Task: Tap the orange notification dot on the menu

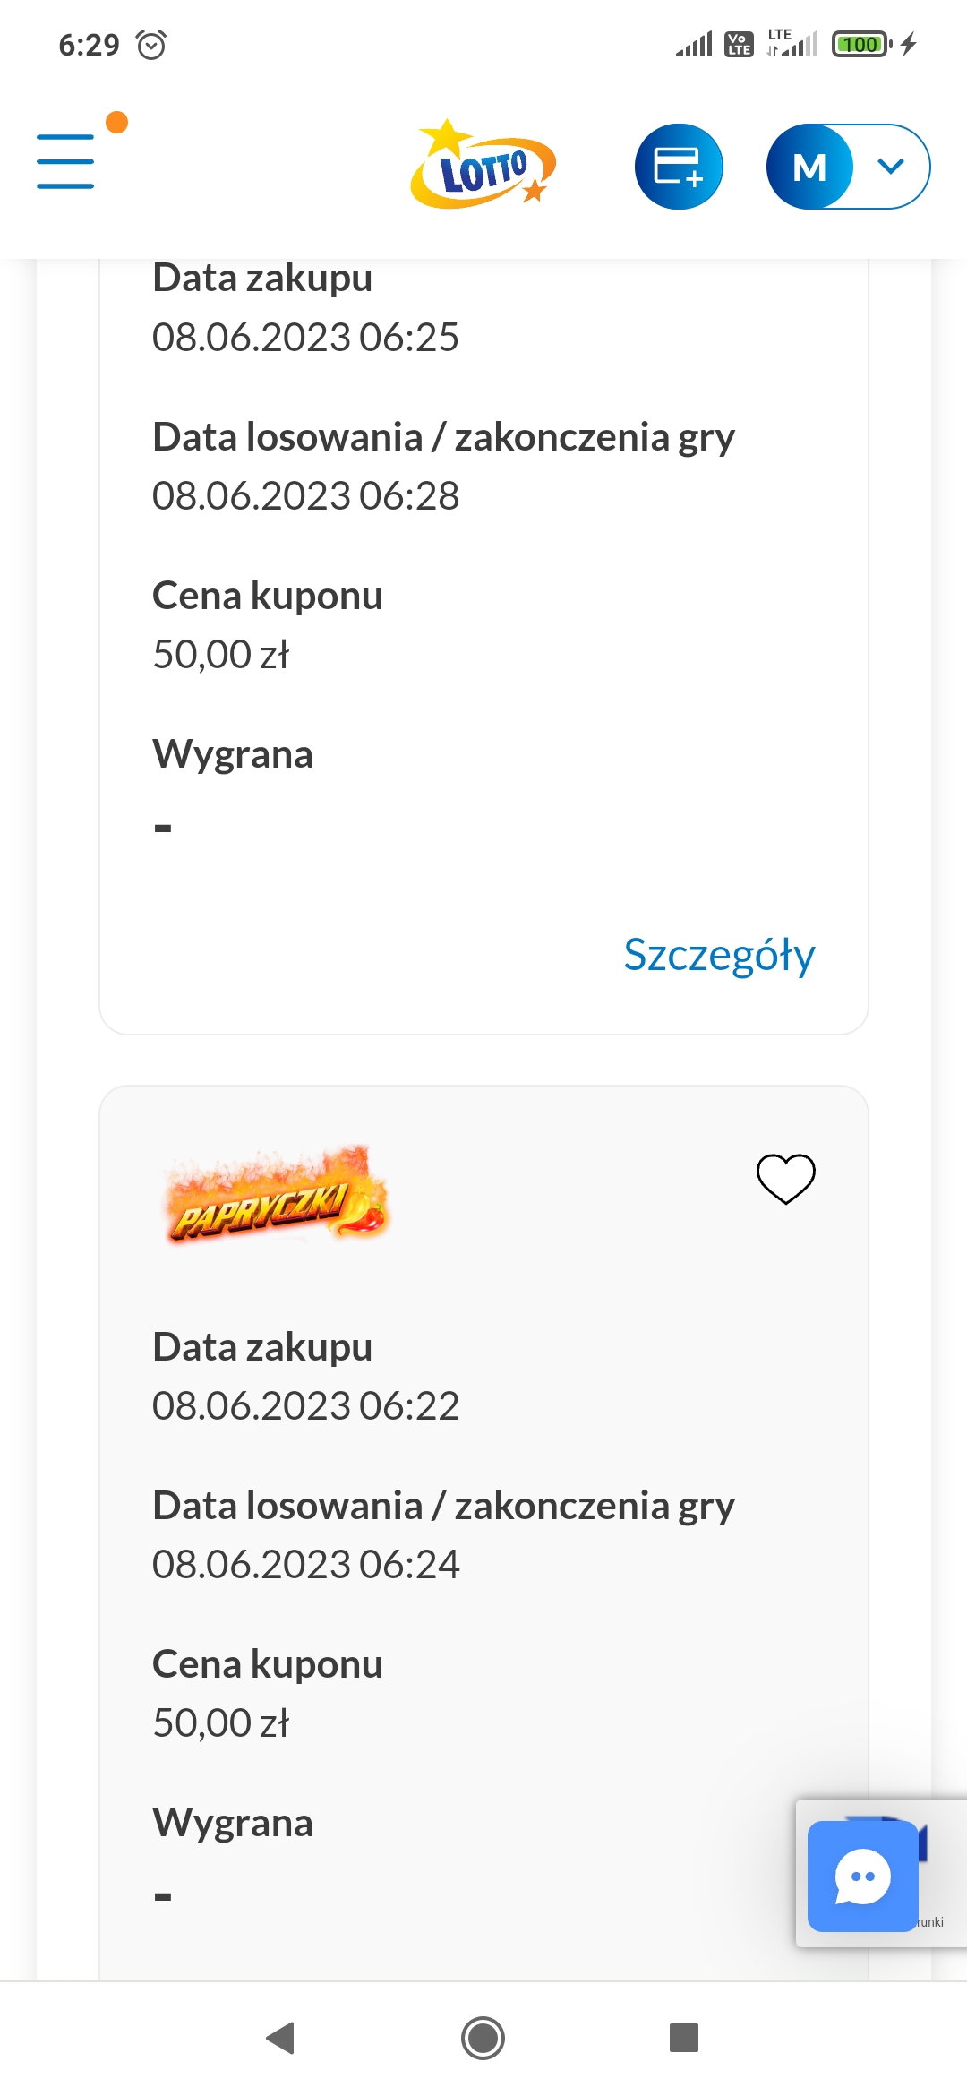Action: coord(116,122)
